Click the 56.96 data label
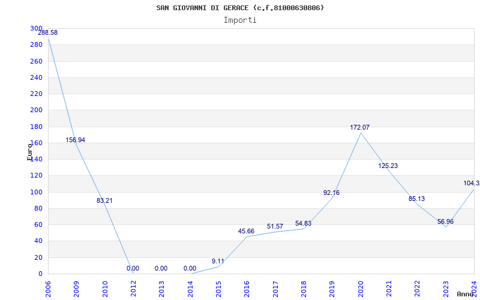 (x=445, y=221)
